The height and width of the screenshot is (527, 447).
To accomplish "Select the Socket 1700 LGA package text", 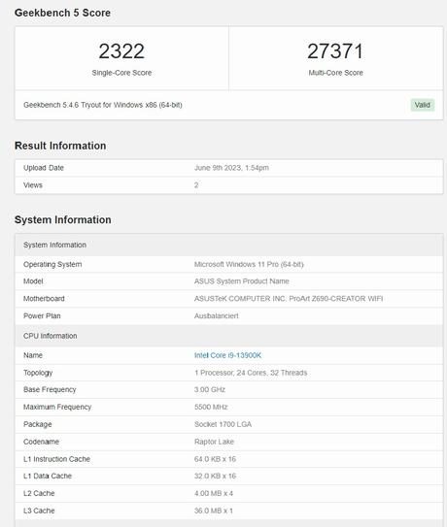I will pyautogui.click(x=223, y=424).
